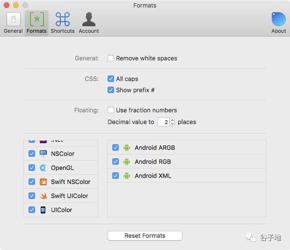
Task: Open the General preferences tab icon
Action: click(x=13, y=19)
